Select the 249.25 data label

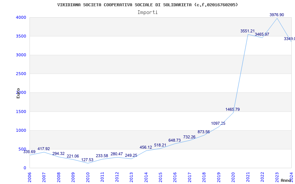coord(131,155)
